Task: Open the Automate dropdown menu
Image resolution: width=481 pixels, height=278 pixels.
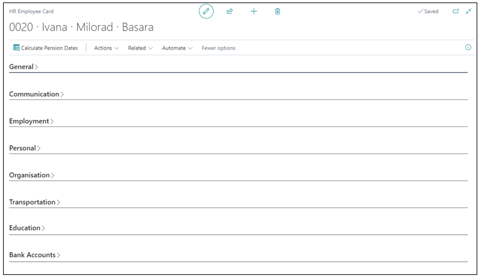Action: coord(177,48)
